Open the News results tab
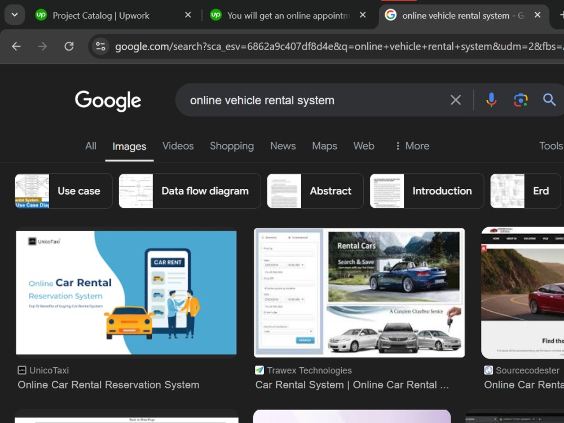Screen dimensions: 564x423 (283, 146)
